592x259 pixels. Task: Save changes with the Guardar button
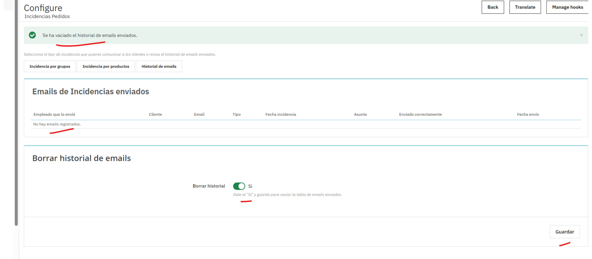tap(565, 232)
